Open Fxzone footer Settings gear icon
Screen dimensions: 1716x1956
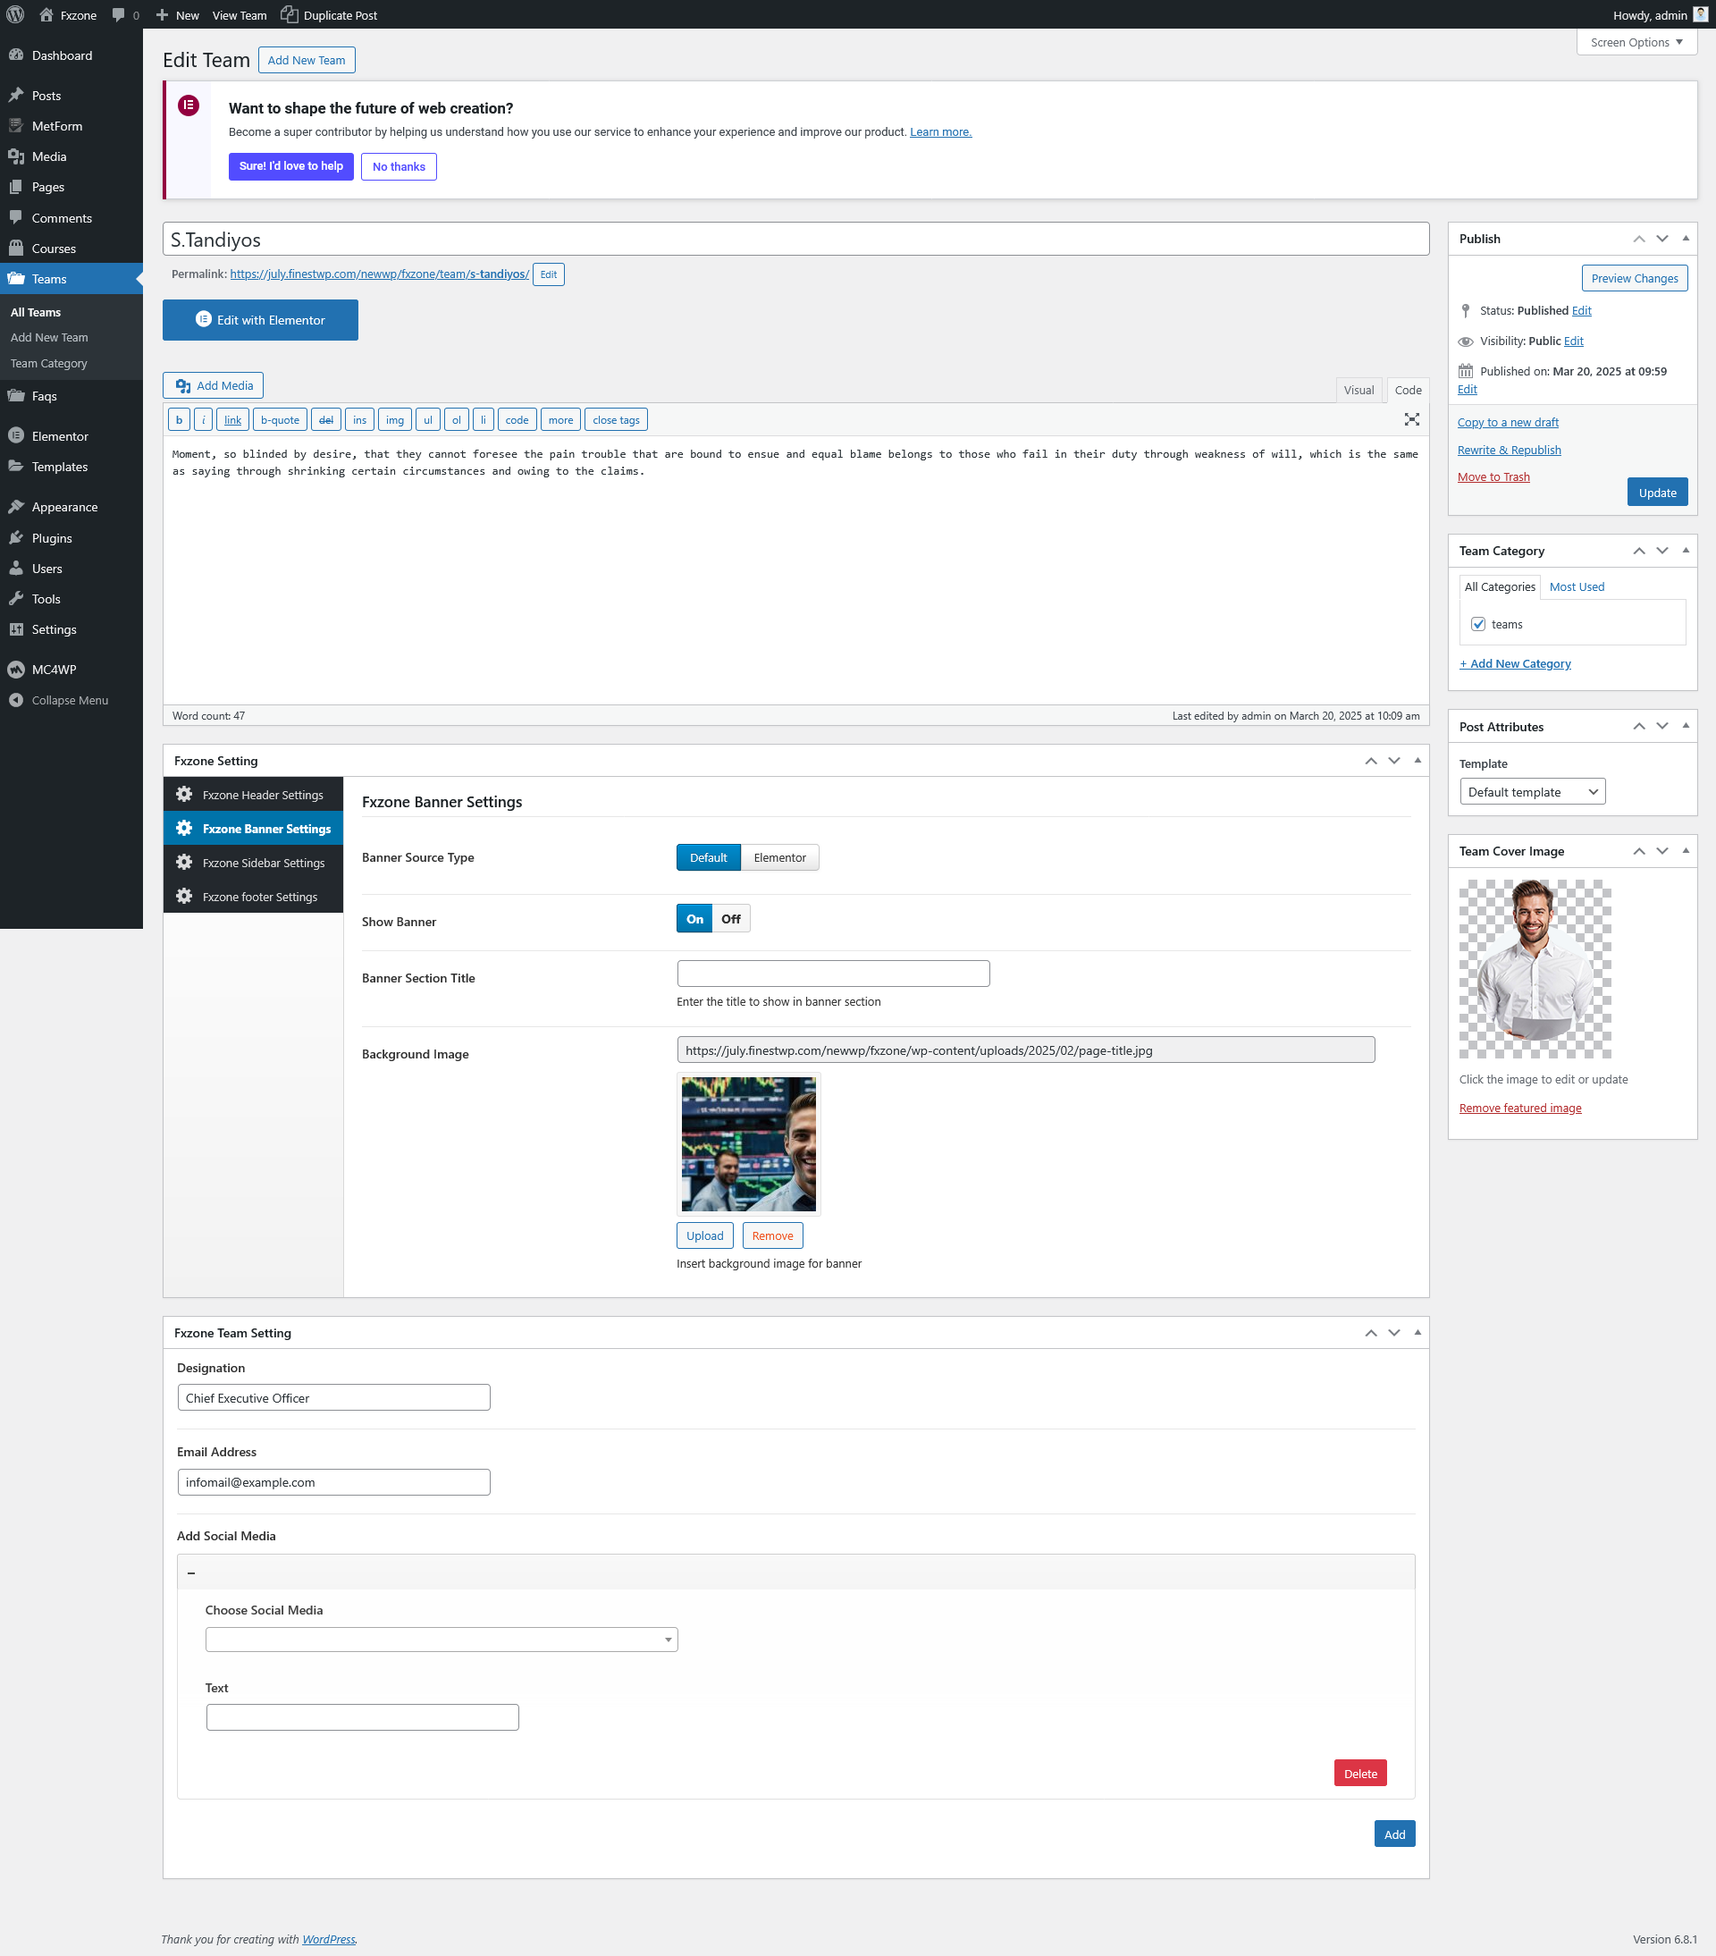(185, 897)
